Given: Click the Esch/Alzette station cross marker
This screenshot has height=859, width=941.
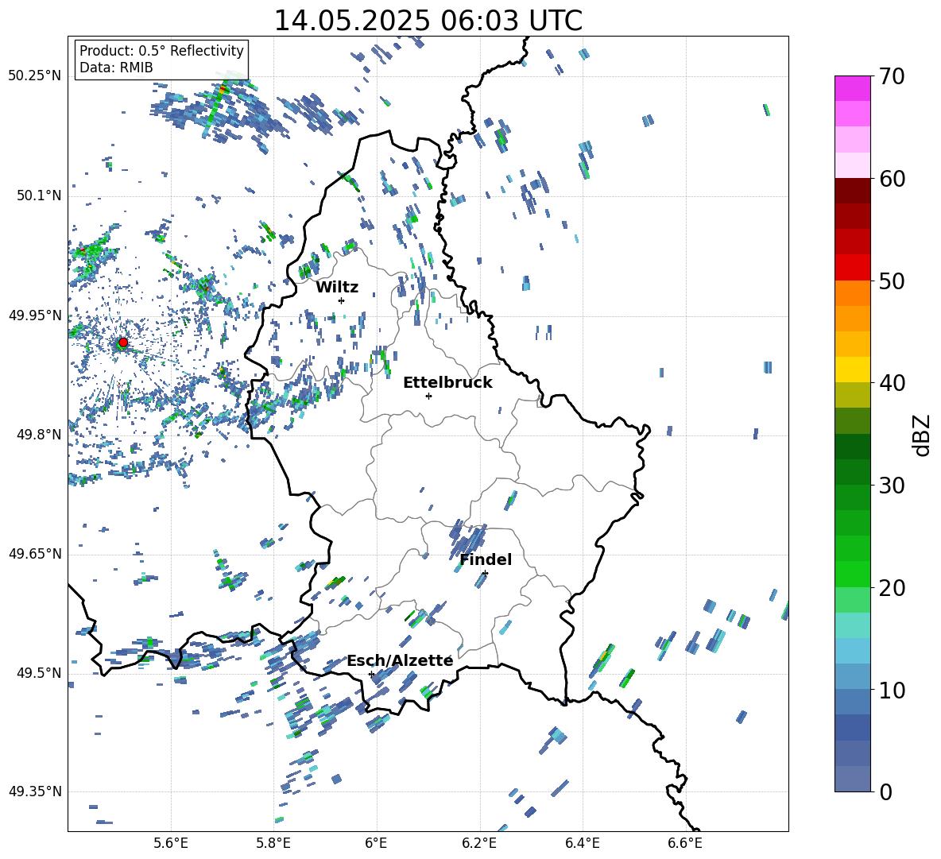Looking at the screenshot, I should pos(371,674).
